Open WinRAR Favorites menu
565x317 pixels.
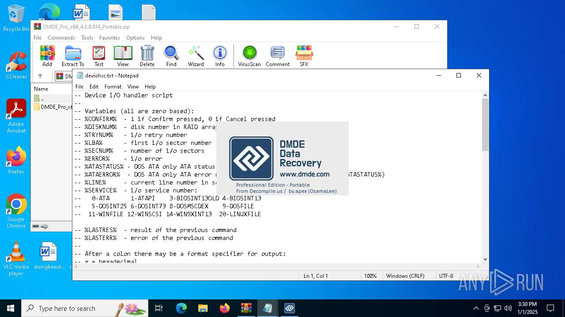coord(109,38)
